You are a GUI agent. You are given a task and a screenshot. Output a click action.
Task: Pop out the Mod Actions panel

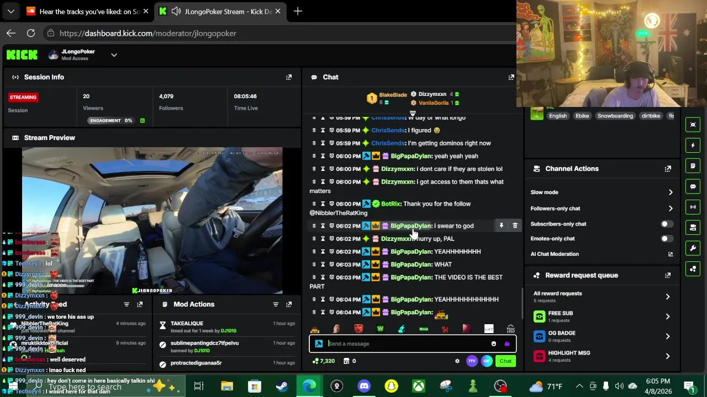point(288,304)
